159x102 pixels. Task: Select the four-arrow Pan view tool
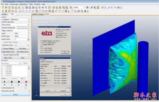click(x=43, y=7)
